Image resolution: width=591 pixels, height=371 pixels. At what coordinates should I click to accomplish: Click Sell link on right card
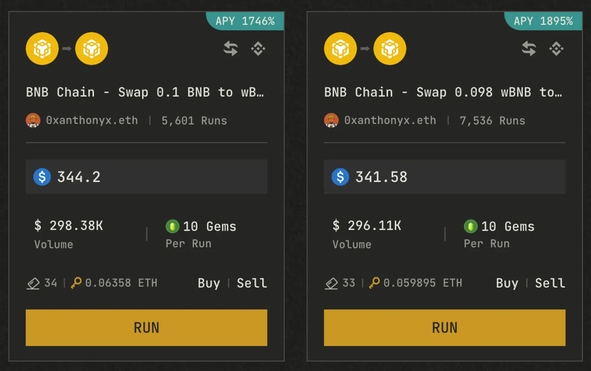coord(550,283)
